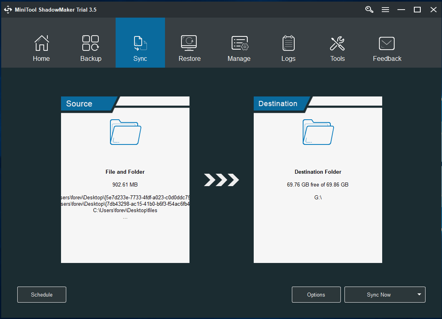Open the Schedule settings button
This screenshot has width=442, height=319.
coord(42,295)
